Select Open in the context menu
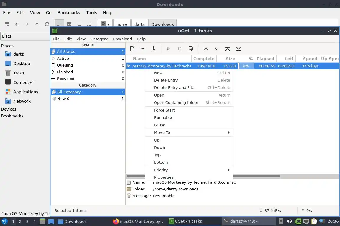 coord(189,95)
